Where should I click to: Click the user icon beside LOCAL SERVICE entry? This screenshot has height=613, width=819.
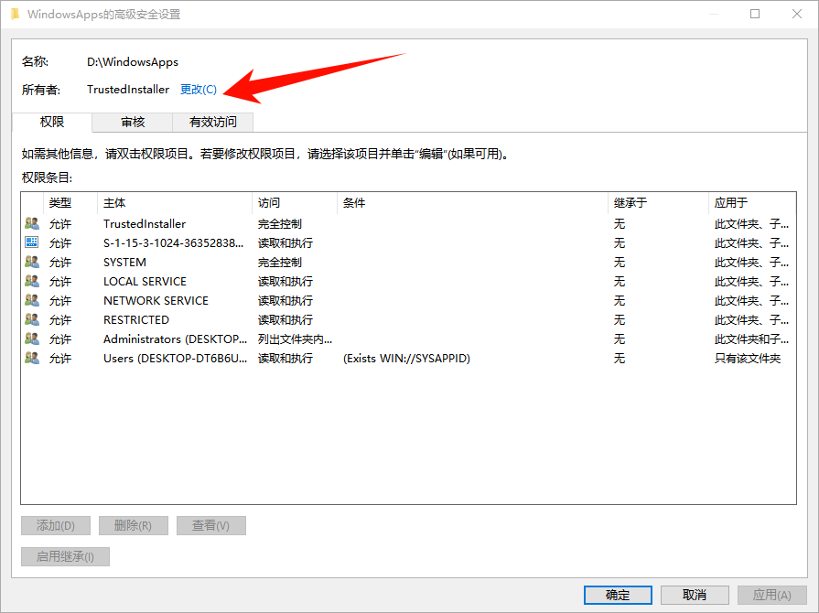pyautogui.click(x=32, y=281)
